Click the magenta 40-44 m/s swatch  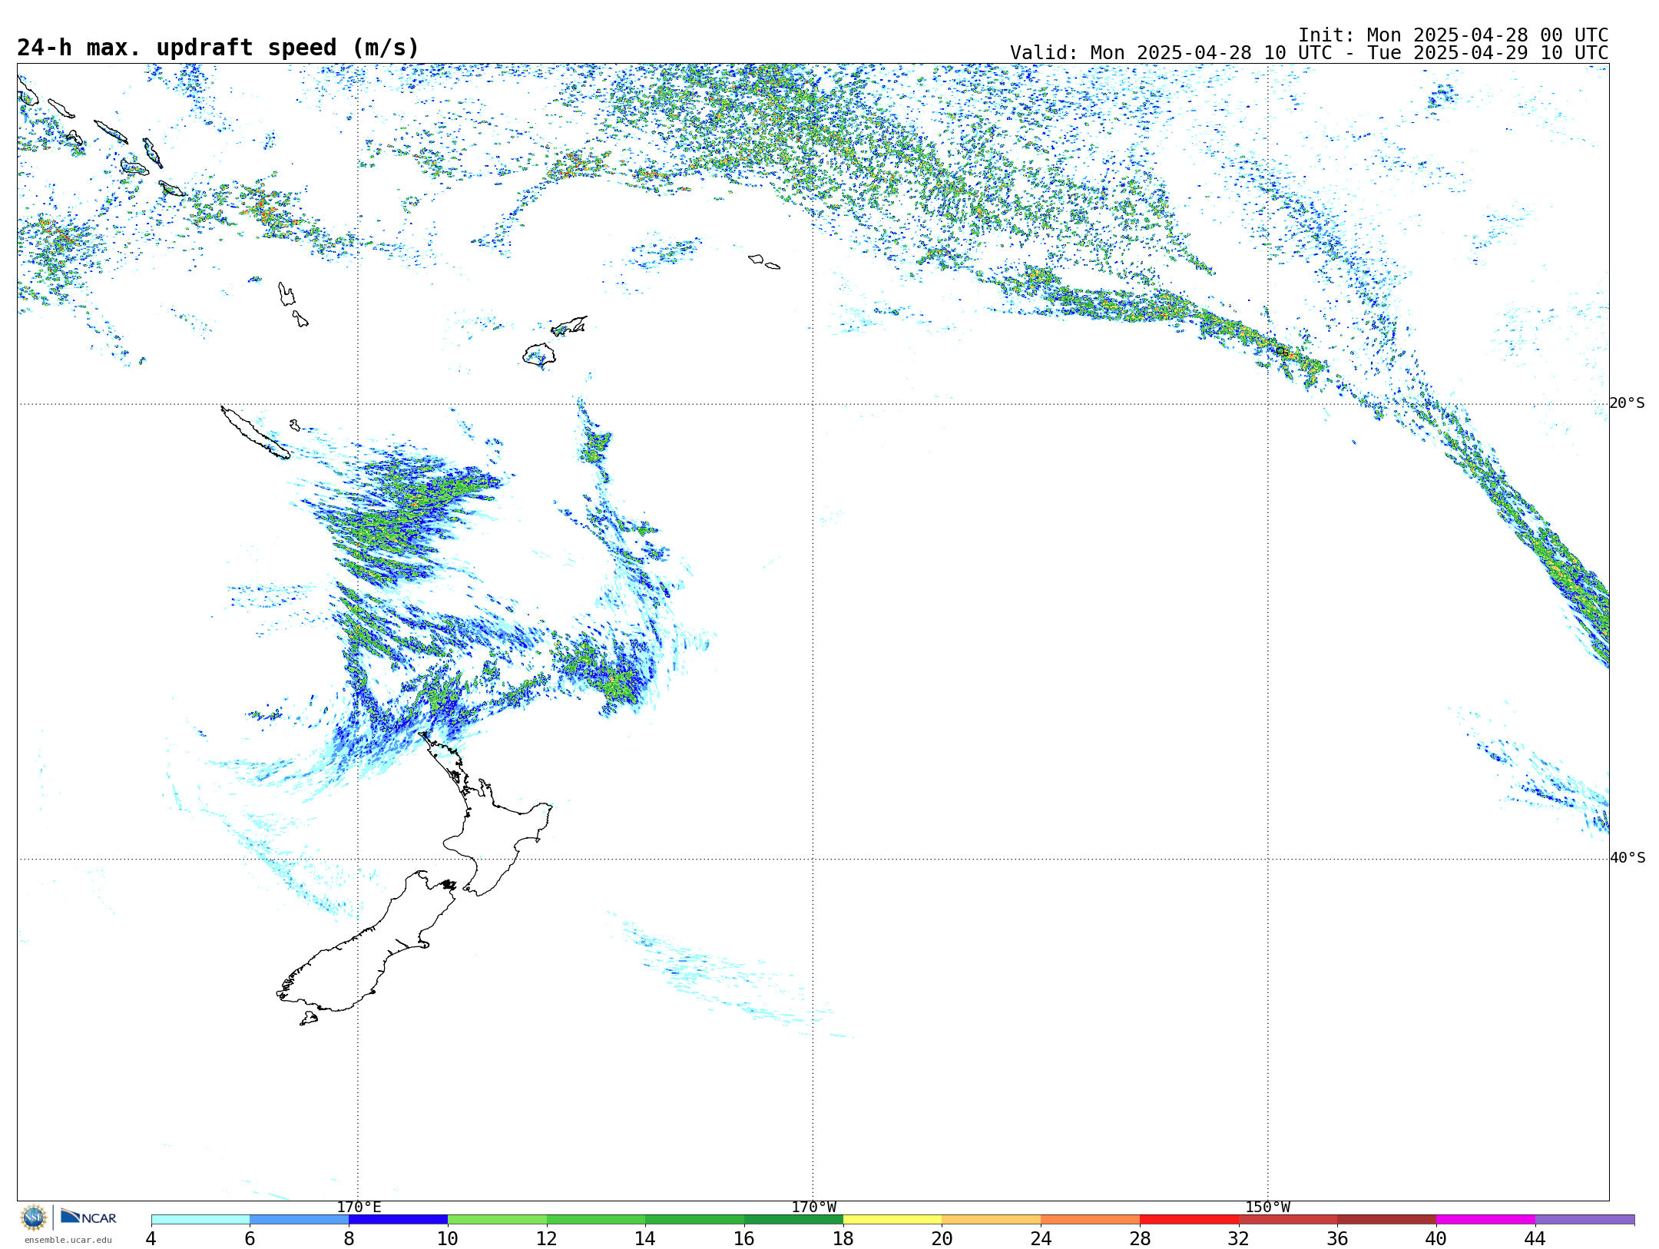pos(1486,1220)
